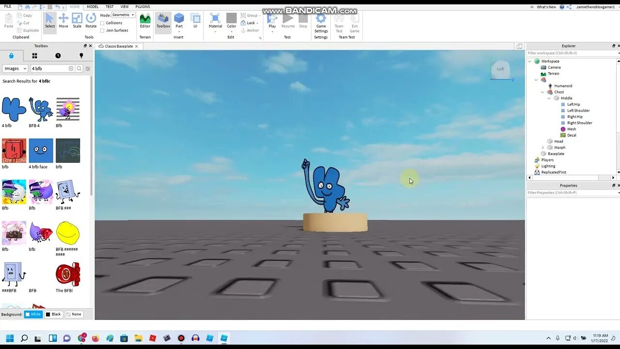Toggle the Collisions checkbox
The image size is (620, 349).
pyautogui.click(x=102, y=23)
